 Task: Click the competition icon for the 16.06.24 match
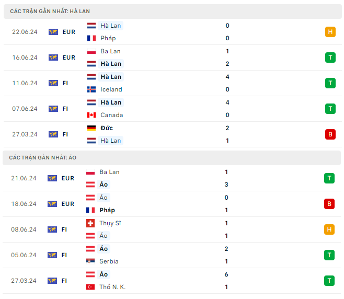pyautogui.click(x=53, y=57)
